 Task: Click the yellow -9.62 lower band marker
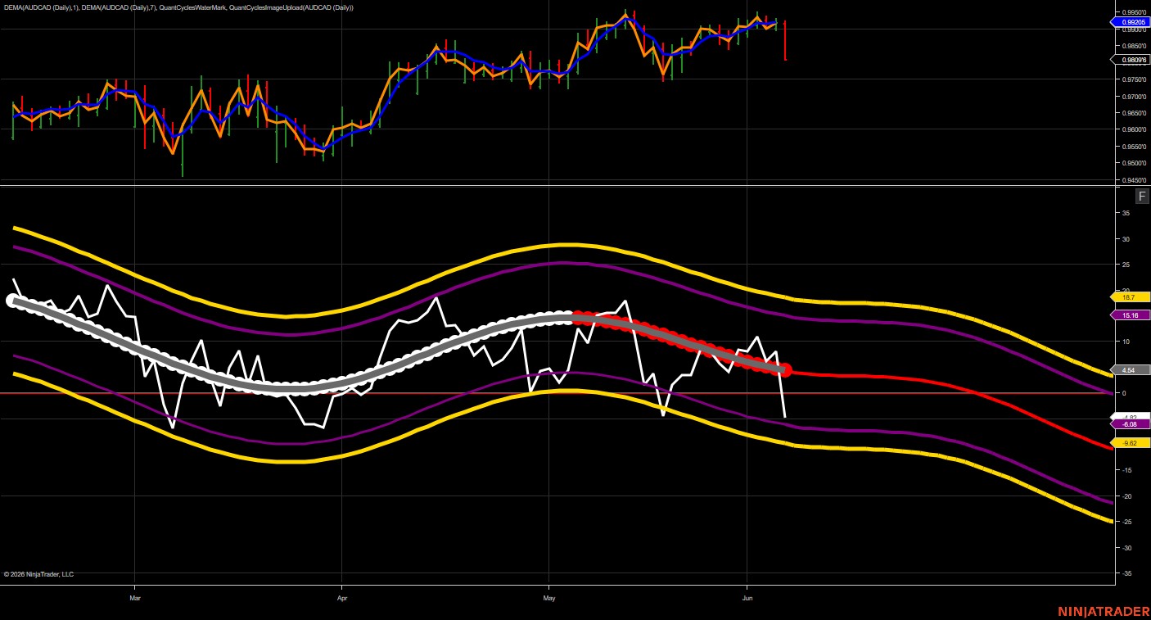[1131, 443]
